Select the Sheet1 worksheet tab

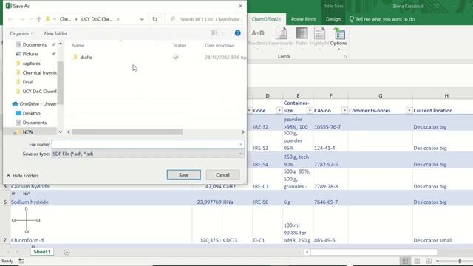point(42,252)
